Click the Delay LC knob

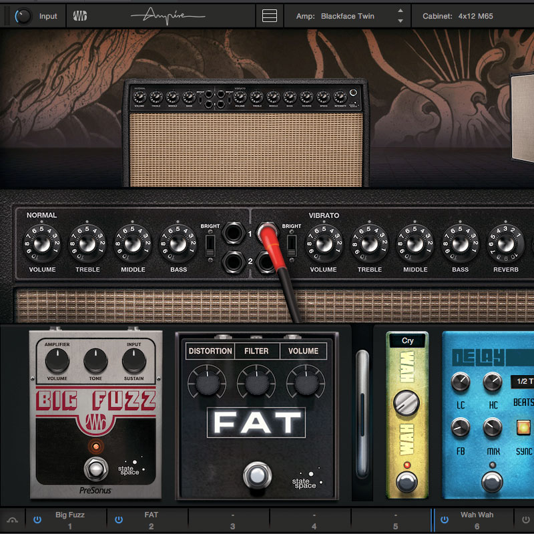[461, 382]
